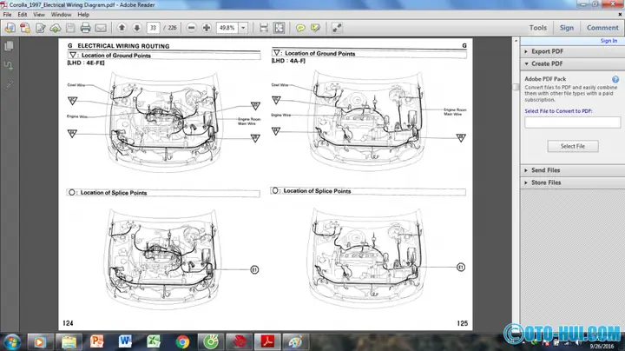
Task: Open Windows Media Player from taskbar
Action: 39,341
